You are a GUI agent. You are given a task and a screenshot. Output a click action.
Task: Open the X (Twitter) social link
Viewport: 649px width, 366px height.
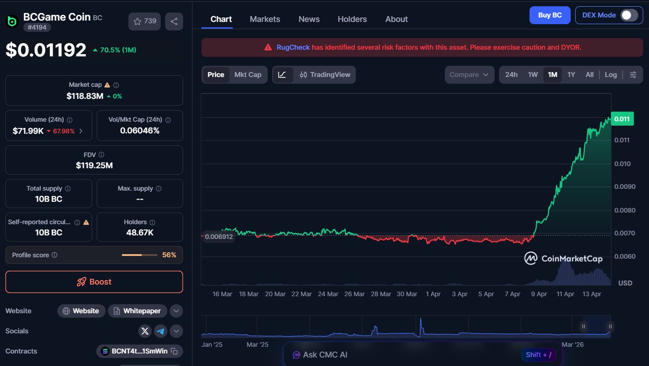coord(145,331)
